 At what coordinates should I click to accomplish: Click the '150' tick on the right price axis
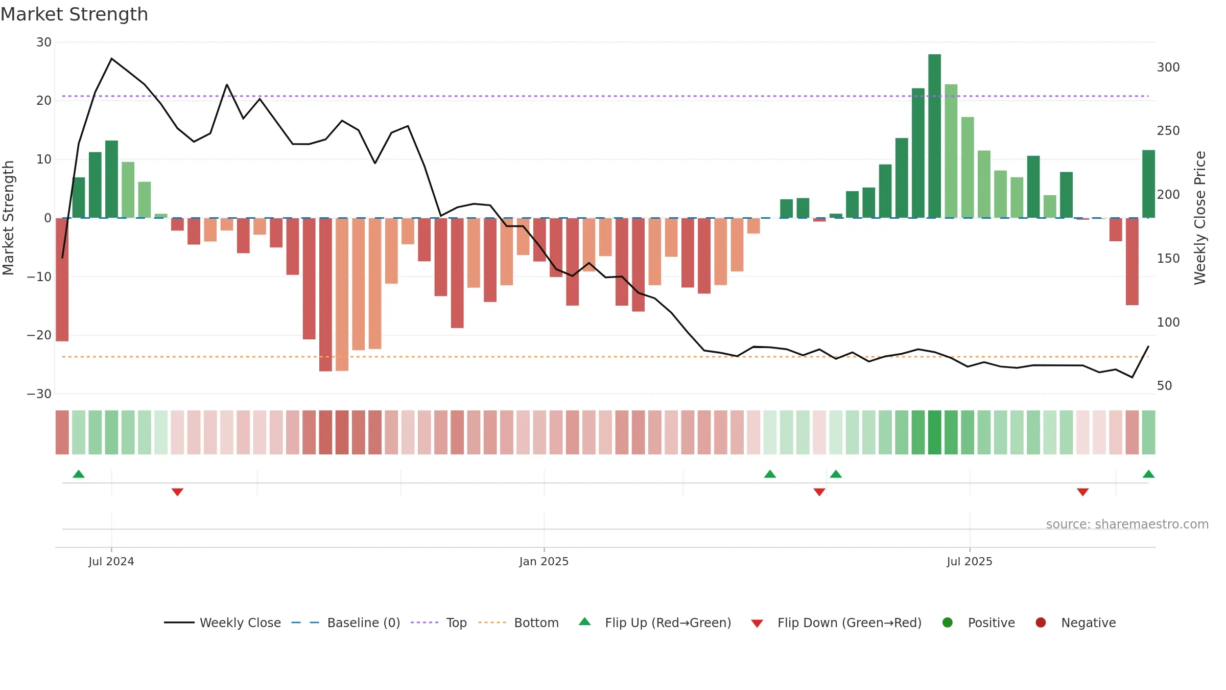click(x=1168, y=259)
